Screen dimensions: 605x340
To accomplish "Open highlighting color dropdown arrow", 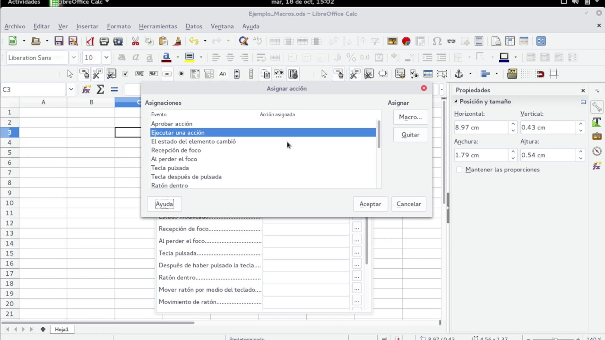I will (201, 58).
